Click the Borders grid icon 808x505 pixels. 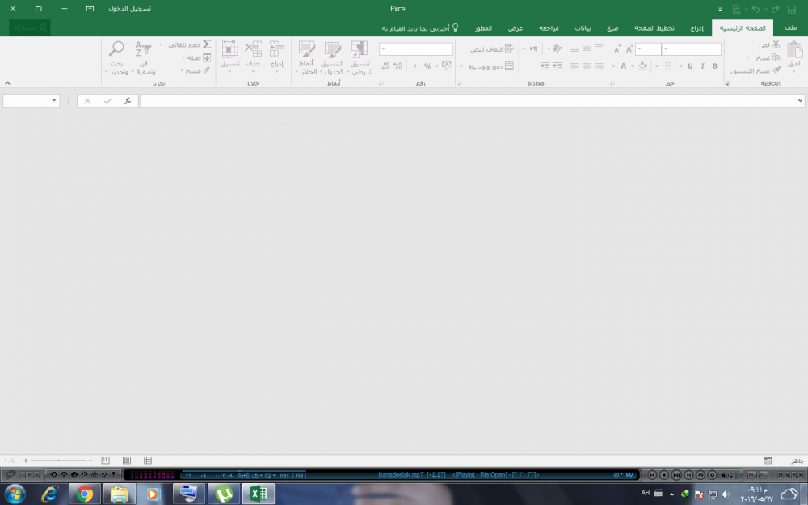[667, 66]
